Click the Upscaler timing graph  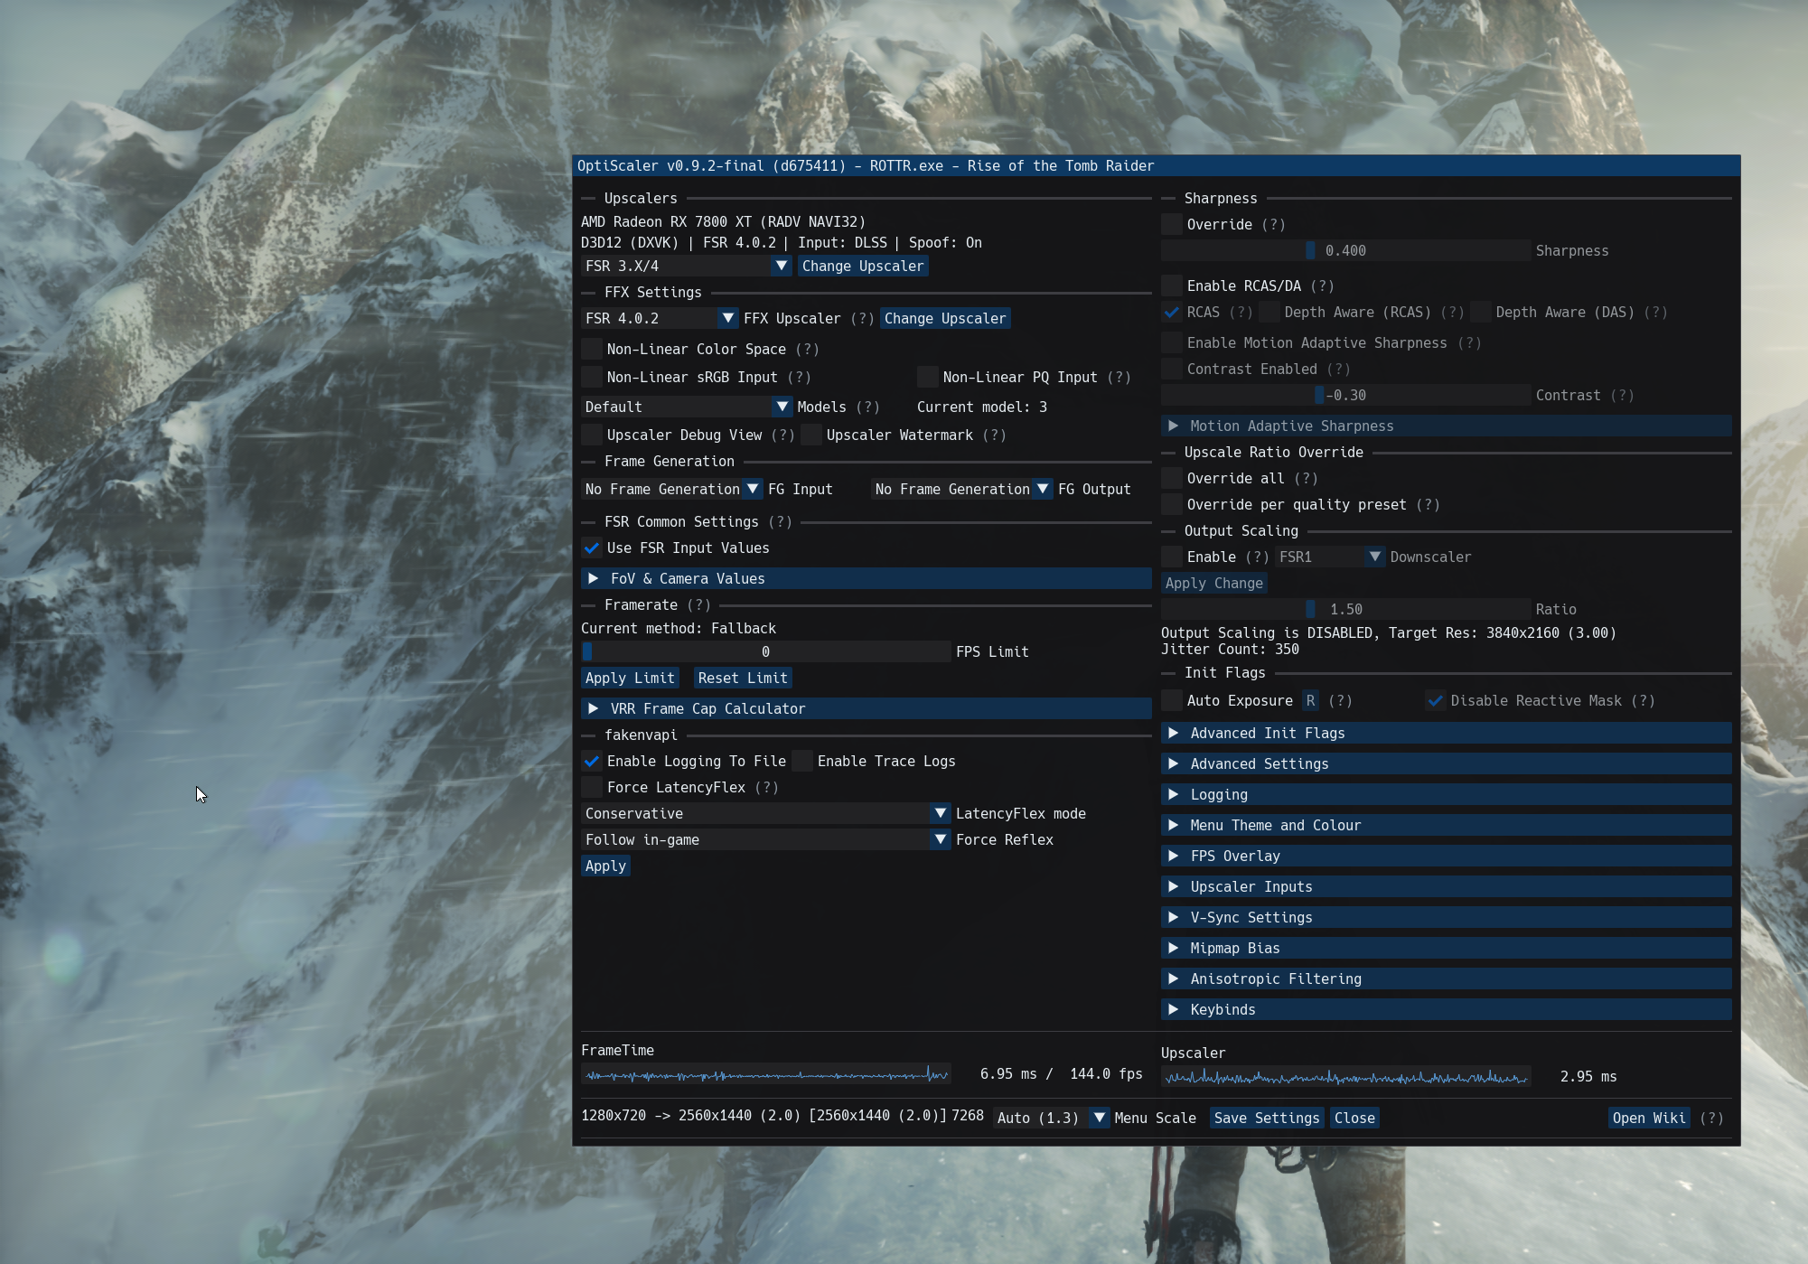click(x=1345, y=1077)
